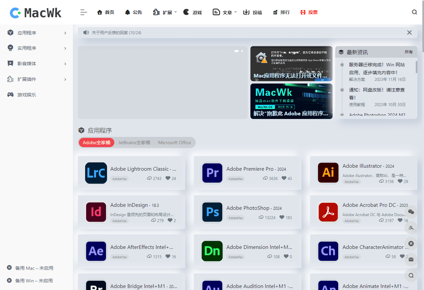
Task: Click the search magnifier icon in header
Action: [x=414, y=12]
